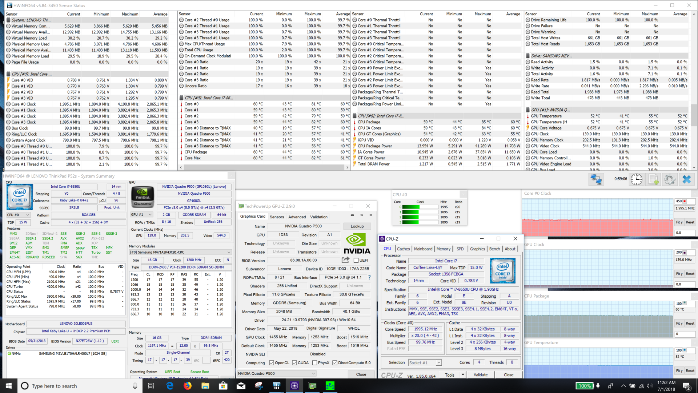The width and height of the screenshot is (698, 393).
Task: Click dark purple color swatch on GPU Clock graph
Action: [685, 252]
